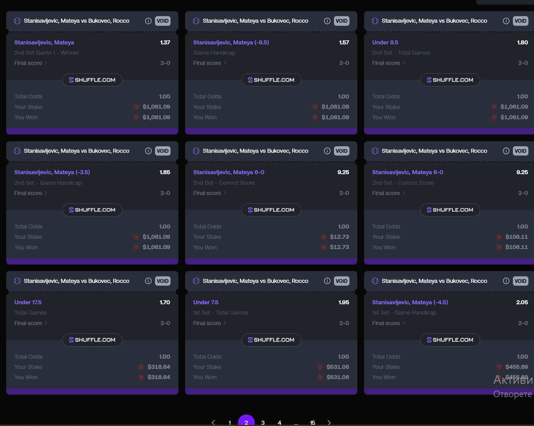
Task: Select page 1 in the pagination
Action: 230,422
